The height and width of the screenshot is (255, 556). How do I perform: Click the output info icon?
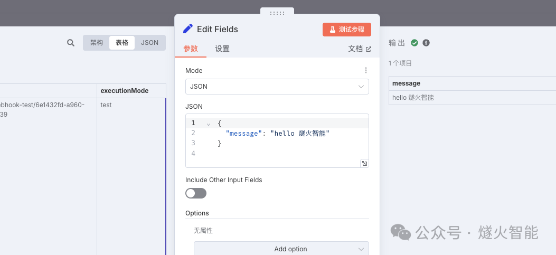426,43
